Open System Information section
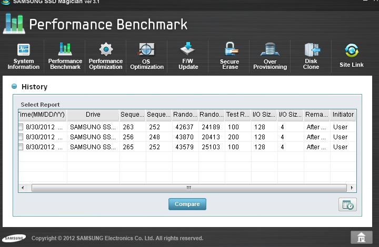This screenshot has width=379, height=247. [x=24, y=57]
